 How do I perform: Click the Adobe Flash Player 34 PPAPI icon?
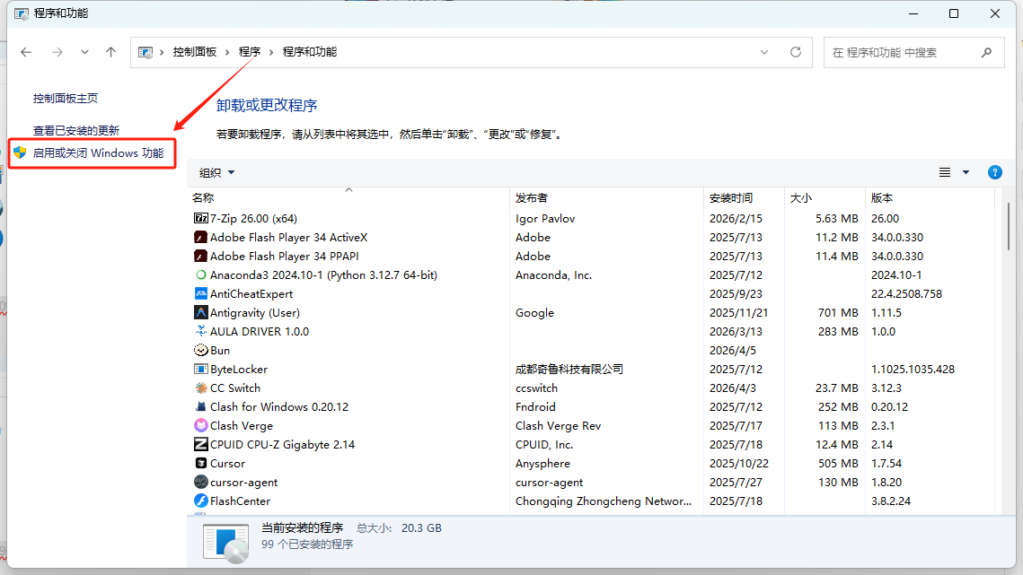[201, 257]
